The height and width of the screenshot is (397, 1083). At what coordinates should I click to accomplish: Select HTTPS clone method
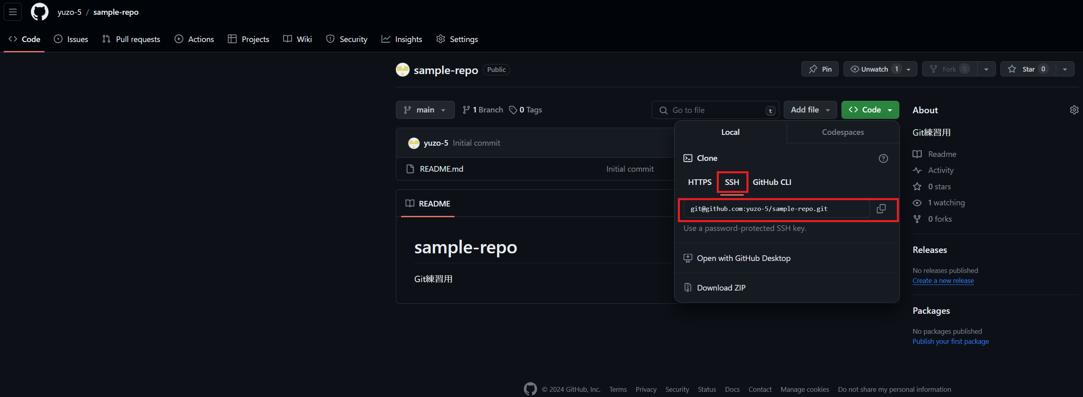click(x=700, y=182)
